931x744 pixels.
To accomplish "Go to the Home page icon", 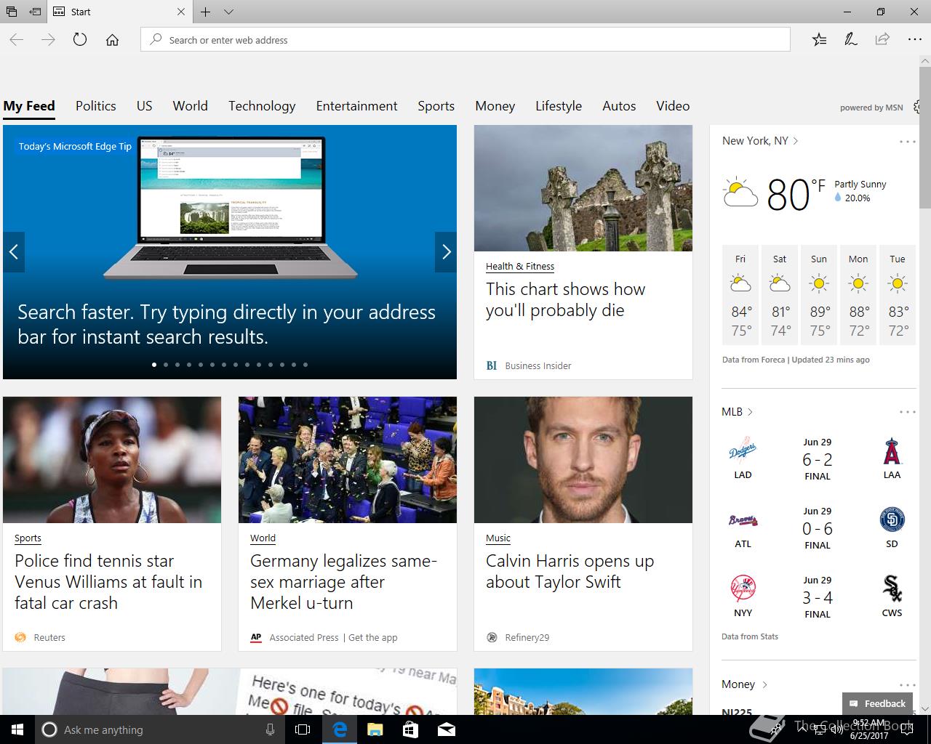I will tap(112, 40).
